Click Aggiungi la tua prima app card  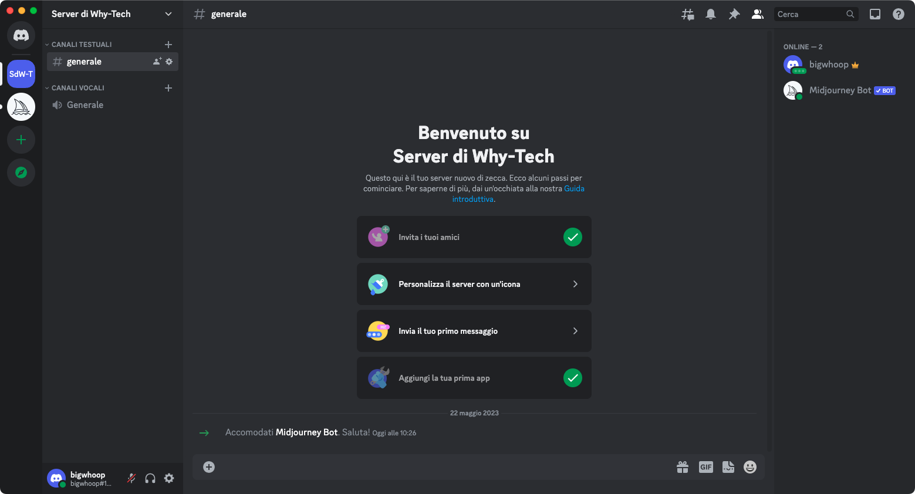point(474,378)
